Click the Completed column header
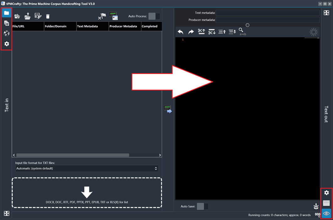This screenshot has height=220, width=333. (151, 26)
